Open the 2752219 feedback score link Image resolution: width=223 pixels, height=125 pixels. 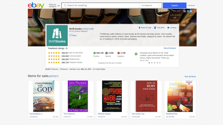pos(87,29)
